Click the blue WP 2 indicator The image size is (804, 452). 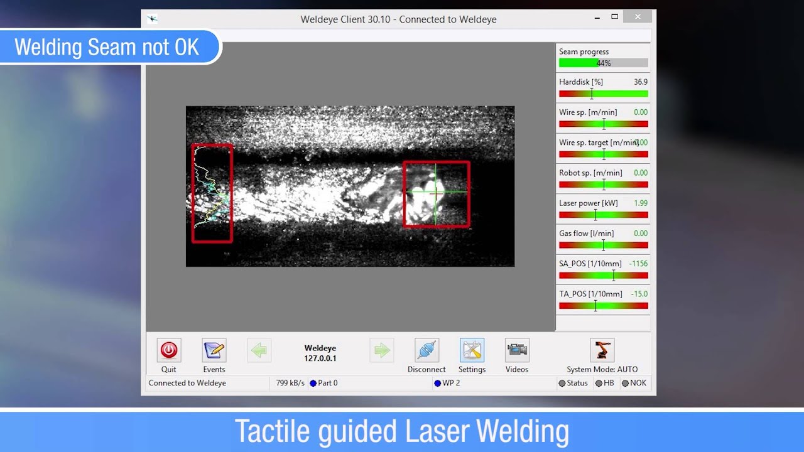[x=437, y=383]
